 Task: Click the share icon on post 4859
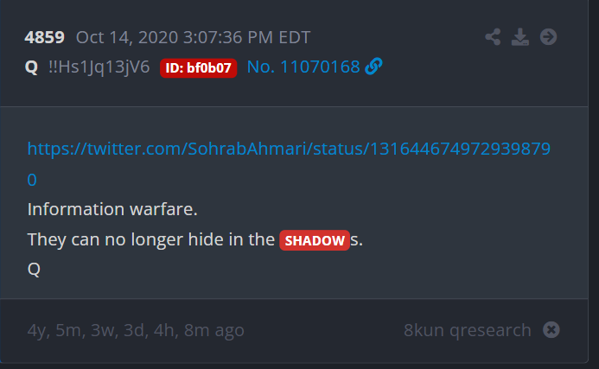(493, 37)
